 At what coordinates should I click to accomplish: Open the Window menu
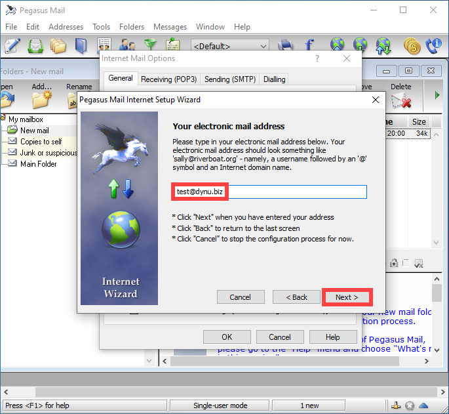[210, 27]
